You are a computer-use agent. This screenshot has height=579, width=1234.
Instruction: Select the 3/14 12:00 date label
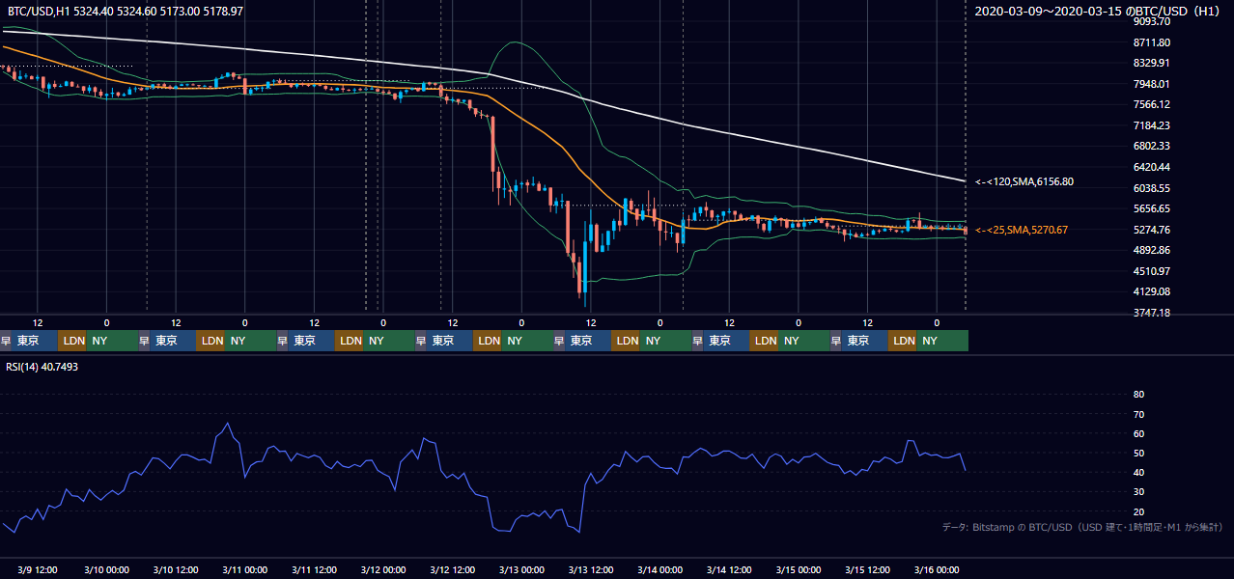pyautogui.click(x=729, y=569)
